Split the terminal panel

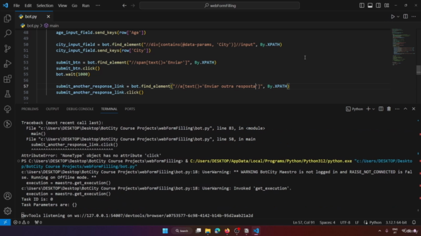pyautogui.click(x=381, y=109)
